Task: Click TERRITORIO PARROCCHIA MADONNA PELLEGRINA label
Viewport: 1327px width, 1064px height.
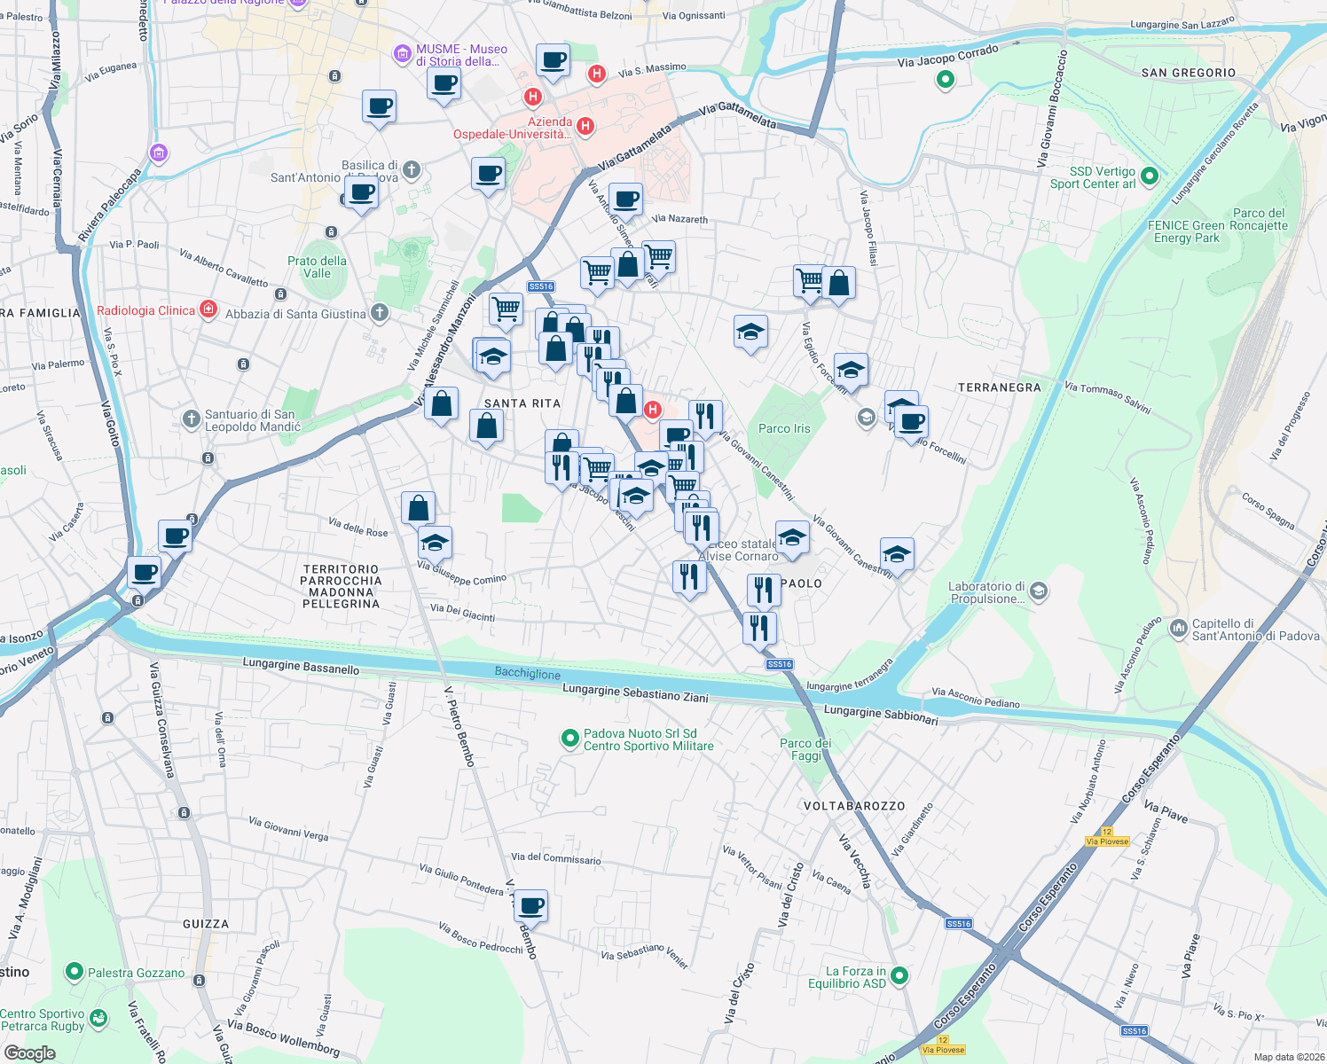Action: pos(342,586)
